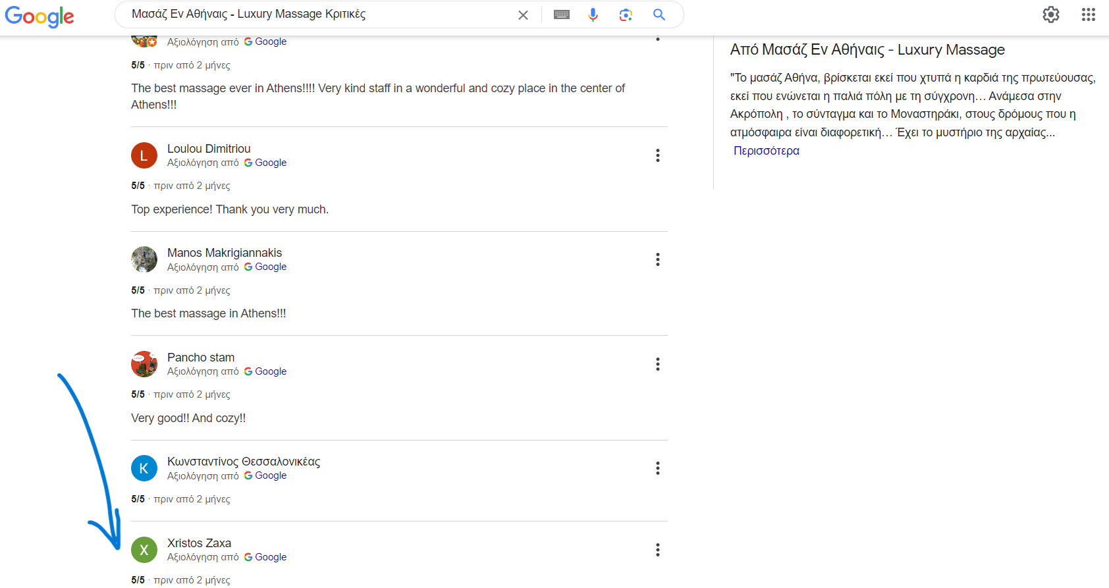This screenshot has height=588, width=1109.
Task: Open three-dot menu for Xristos Zaxa review
Action: (657, 550)
